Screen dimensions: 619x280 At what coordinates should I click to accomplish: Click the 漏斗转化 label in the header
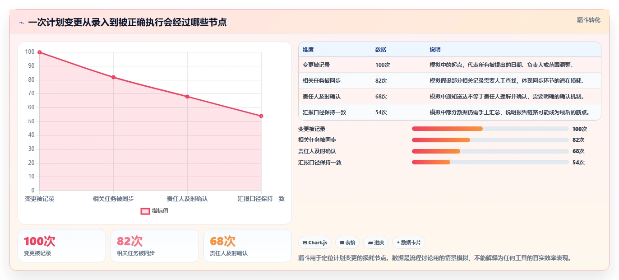(x=589, y=20)
